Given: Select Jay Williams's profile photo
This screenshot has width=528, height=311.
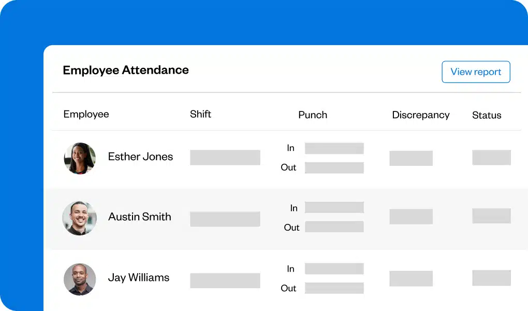Looking at the screenshot, I should [x=79, y=279].
